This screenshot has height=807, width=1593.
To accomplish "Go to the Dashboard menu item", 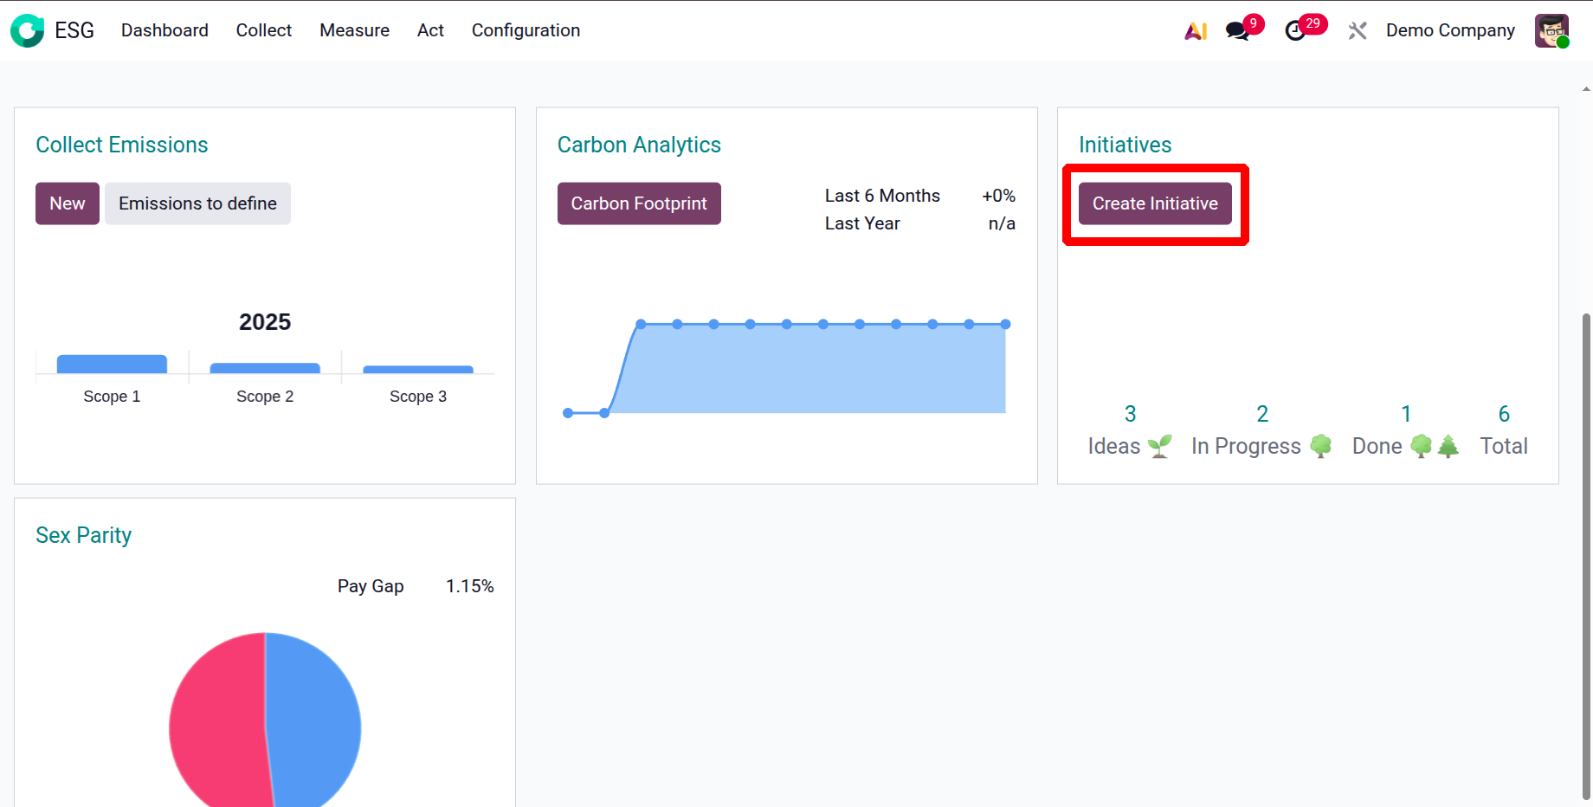I will [x=164, y=31].
